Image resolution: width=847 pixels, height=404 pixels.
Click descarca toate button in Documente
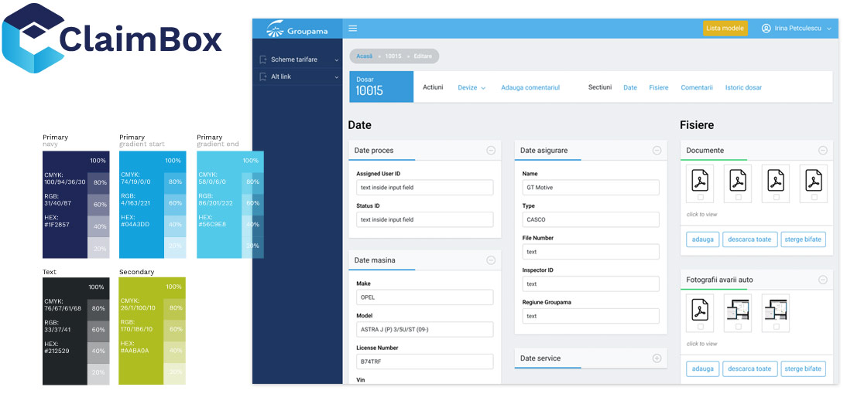click(749, 239)
